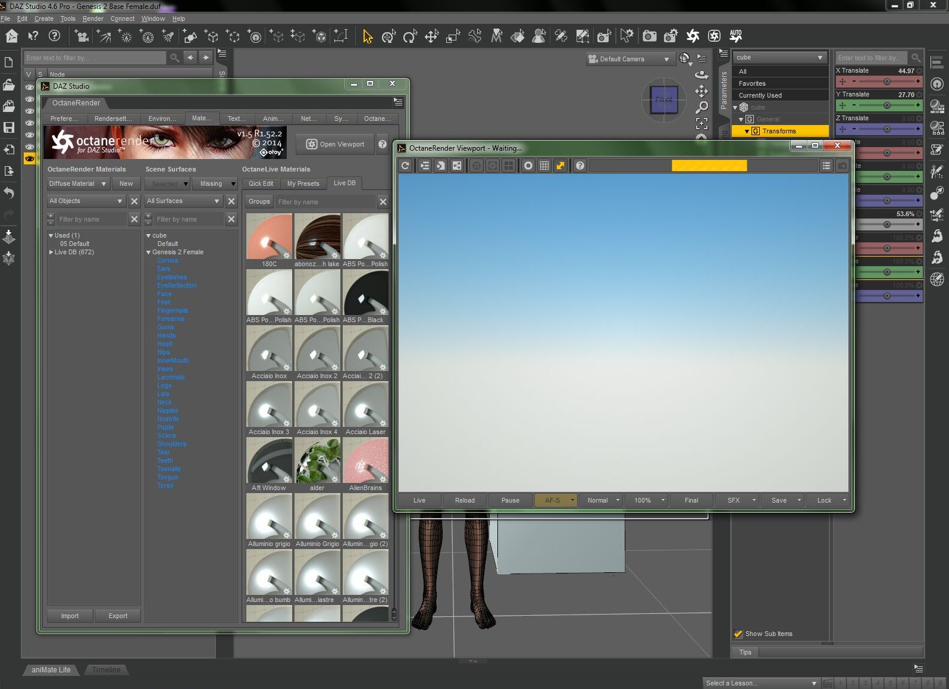This screenshot has width=949, height=689.
Task: Toggle the topmost eye icon in the Scene list
Action: pos(30,87)
